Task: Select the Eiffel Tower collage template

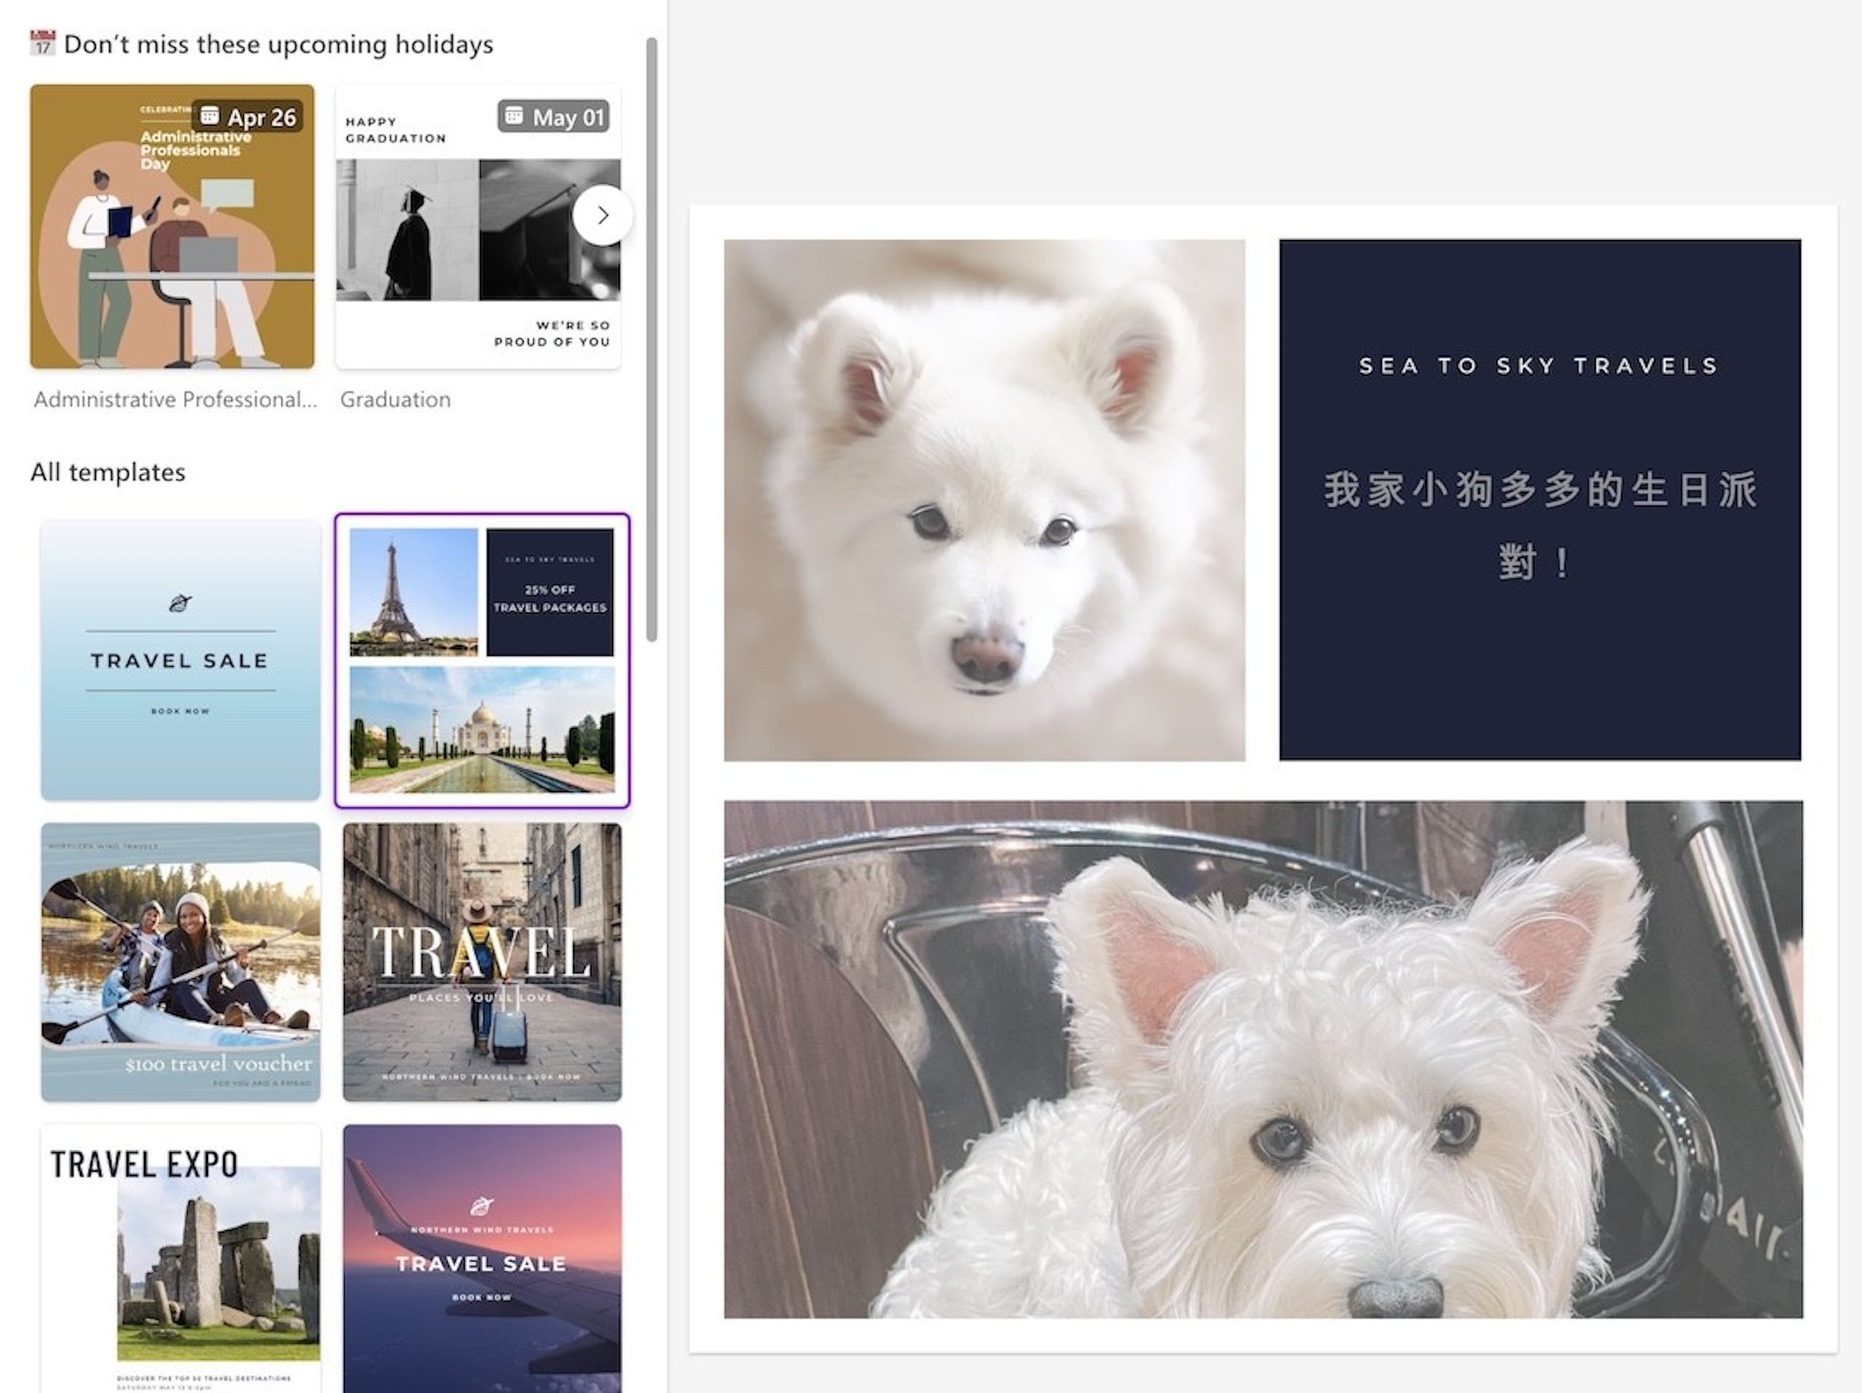Action: (x=482, y=660)
